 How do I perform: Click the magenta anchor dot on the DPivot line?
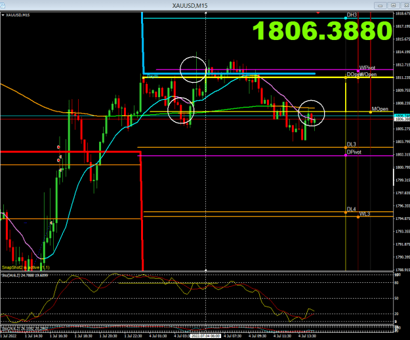346,156
